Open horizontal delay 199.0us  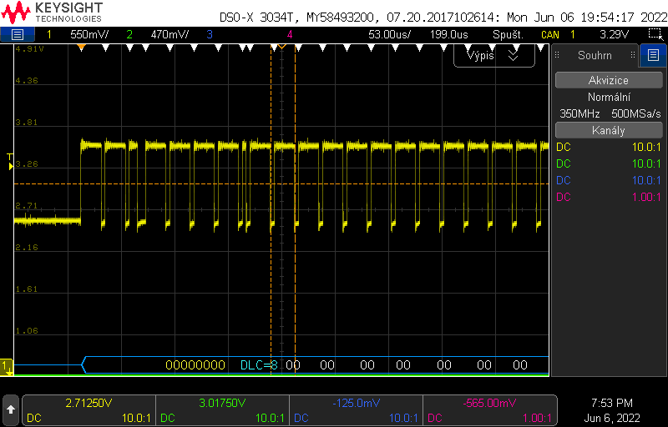click(x=448, y=34)
